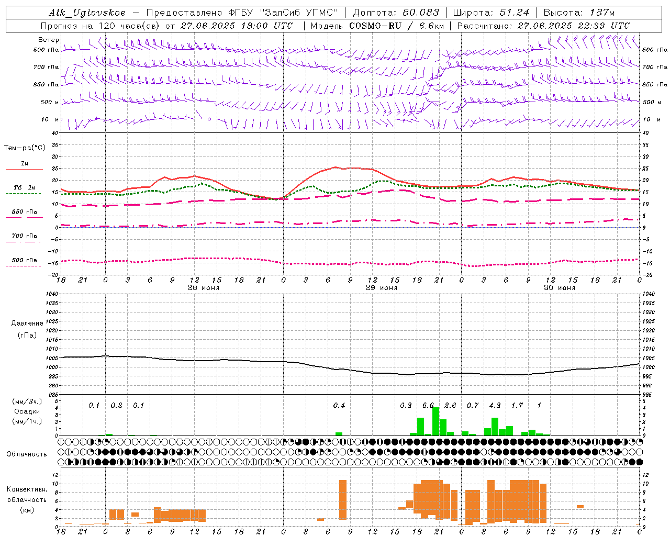Click the Модель COSMO-RU / 6.6км label
Screen dimensions: 670x536
377,26
